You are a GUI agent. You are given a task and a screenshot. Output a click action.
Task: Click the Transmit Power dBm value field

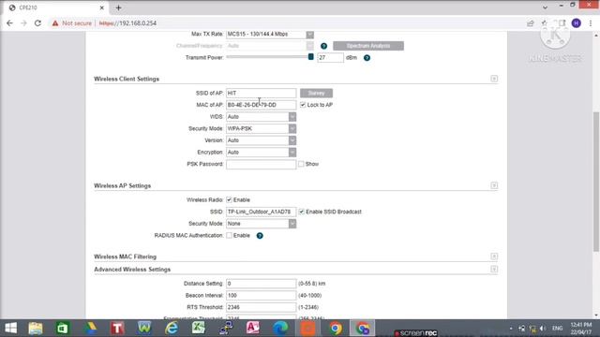[x=330, y=58]
